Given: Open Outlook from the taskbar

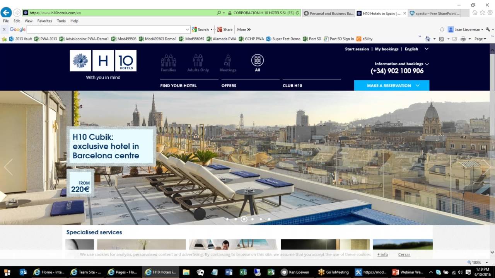Looking at the screenshot, I should click(23, 272).
